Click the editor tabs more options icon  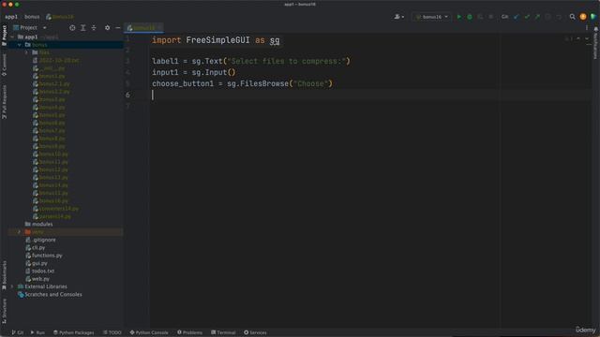(587, 27)
